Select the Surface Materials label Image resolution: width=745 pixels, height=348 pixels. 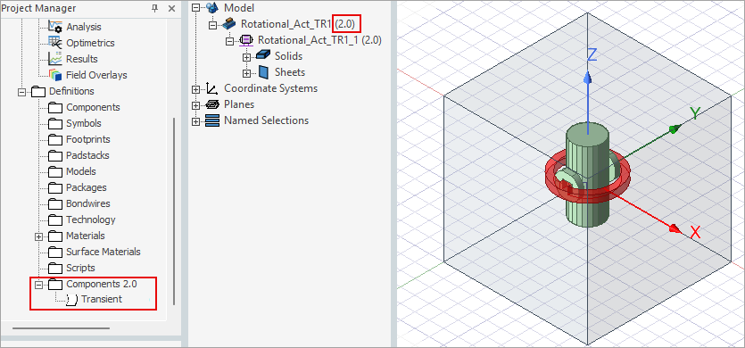(103, 252)
